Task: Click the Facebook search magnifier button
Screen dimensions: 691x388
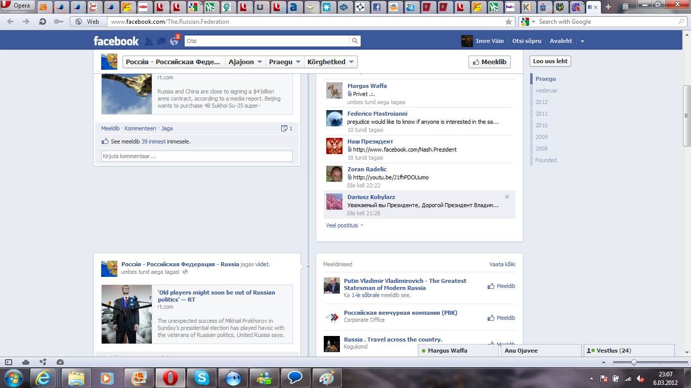Action: click(355, 41)
